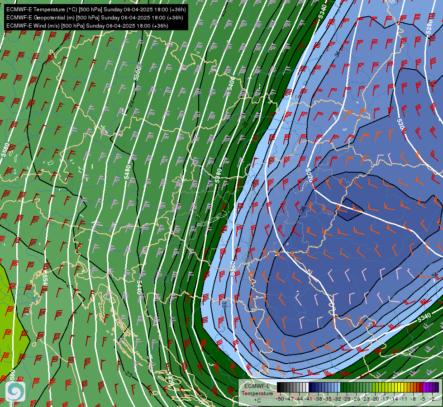Click the spiral weather logo icon
443x407 pixels.
pos(15,392)
